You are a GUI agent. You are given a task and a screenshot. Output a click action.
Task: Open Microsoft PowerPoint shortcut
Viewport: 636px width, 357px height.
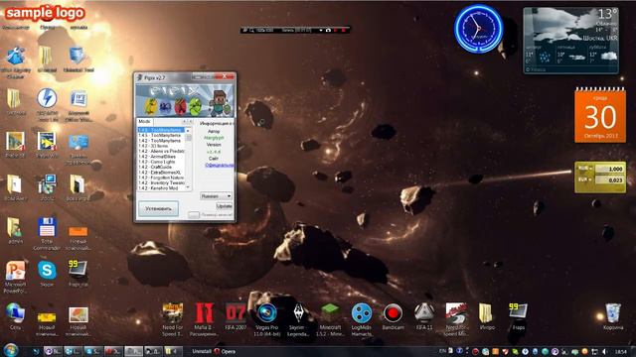tap(16, 277)
